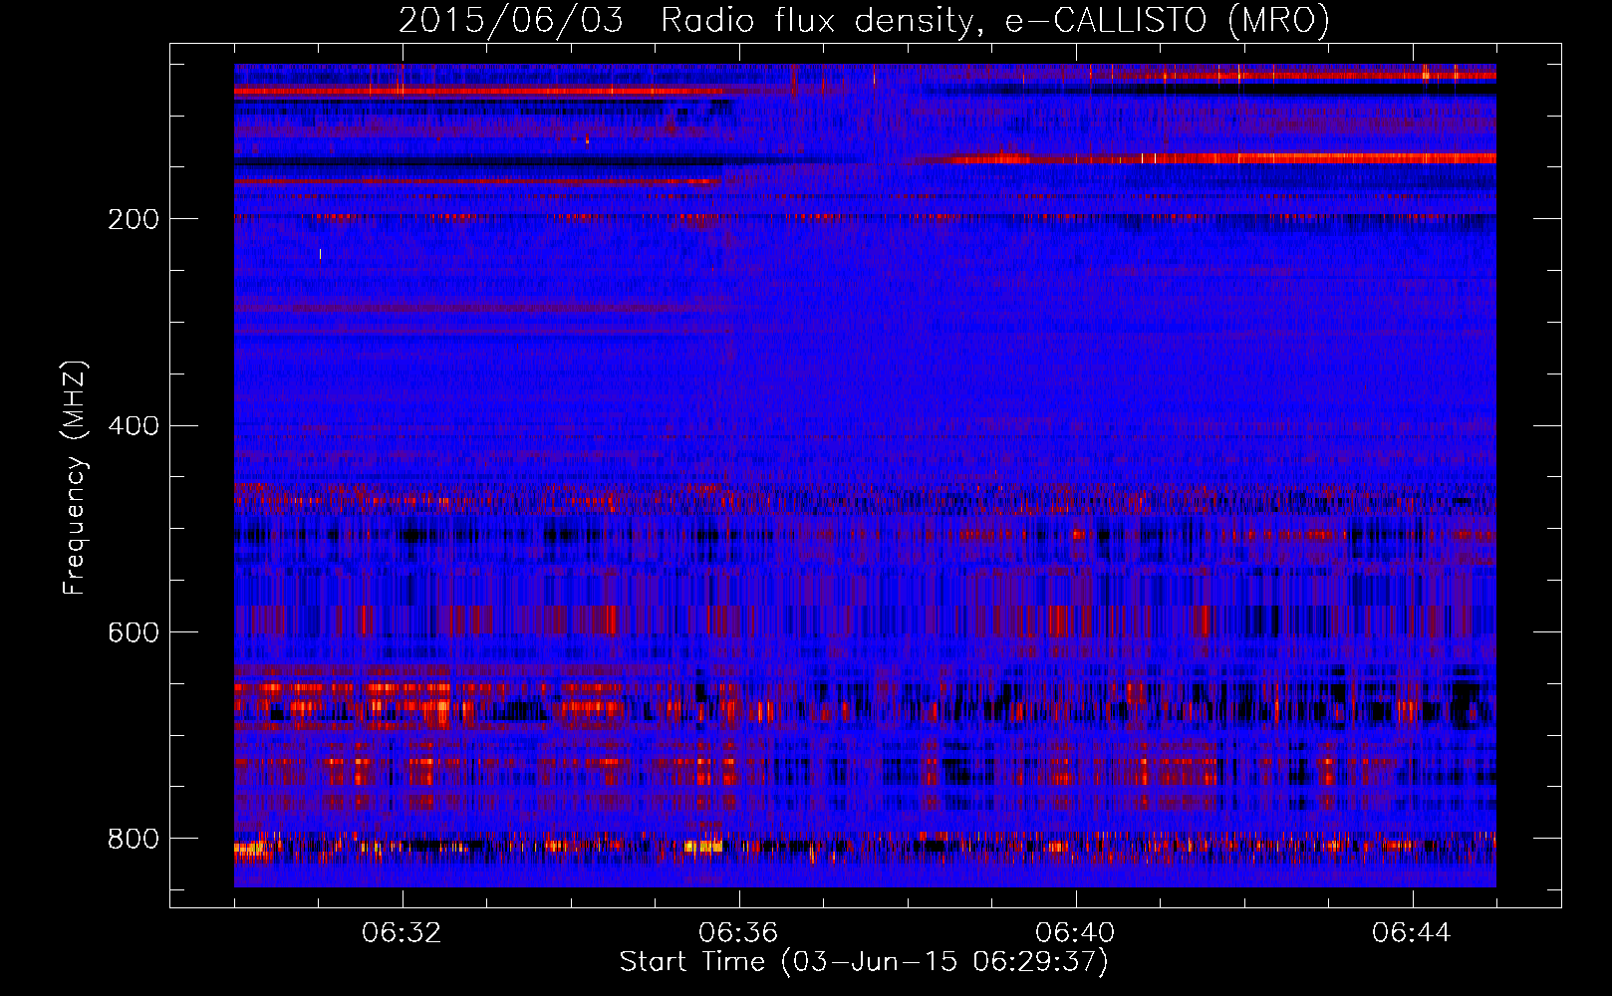The height and width of the screenshot is (996, 1612).
Task: Click the 'Start Time (03-Jun-15 06:29:37)' axis label
Action: pos(864,962)
